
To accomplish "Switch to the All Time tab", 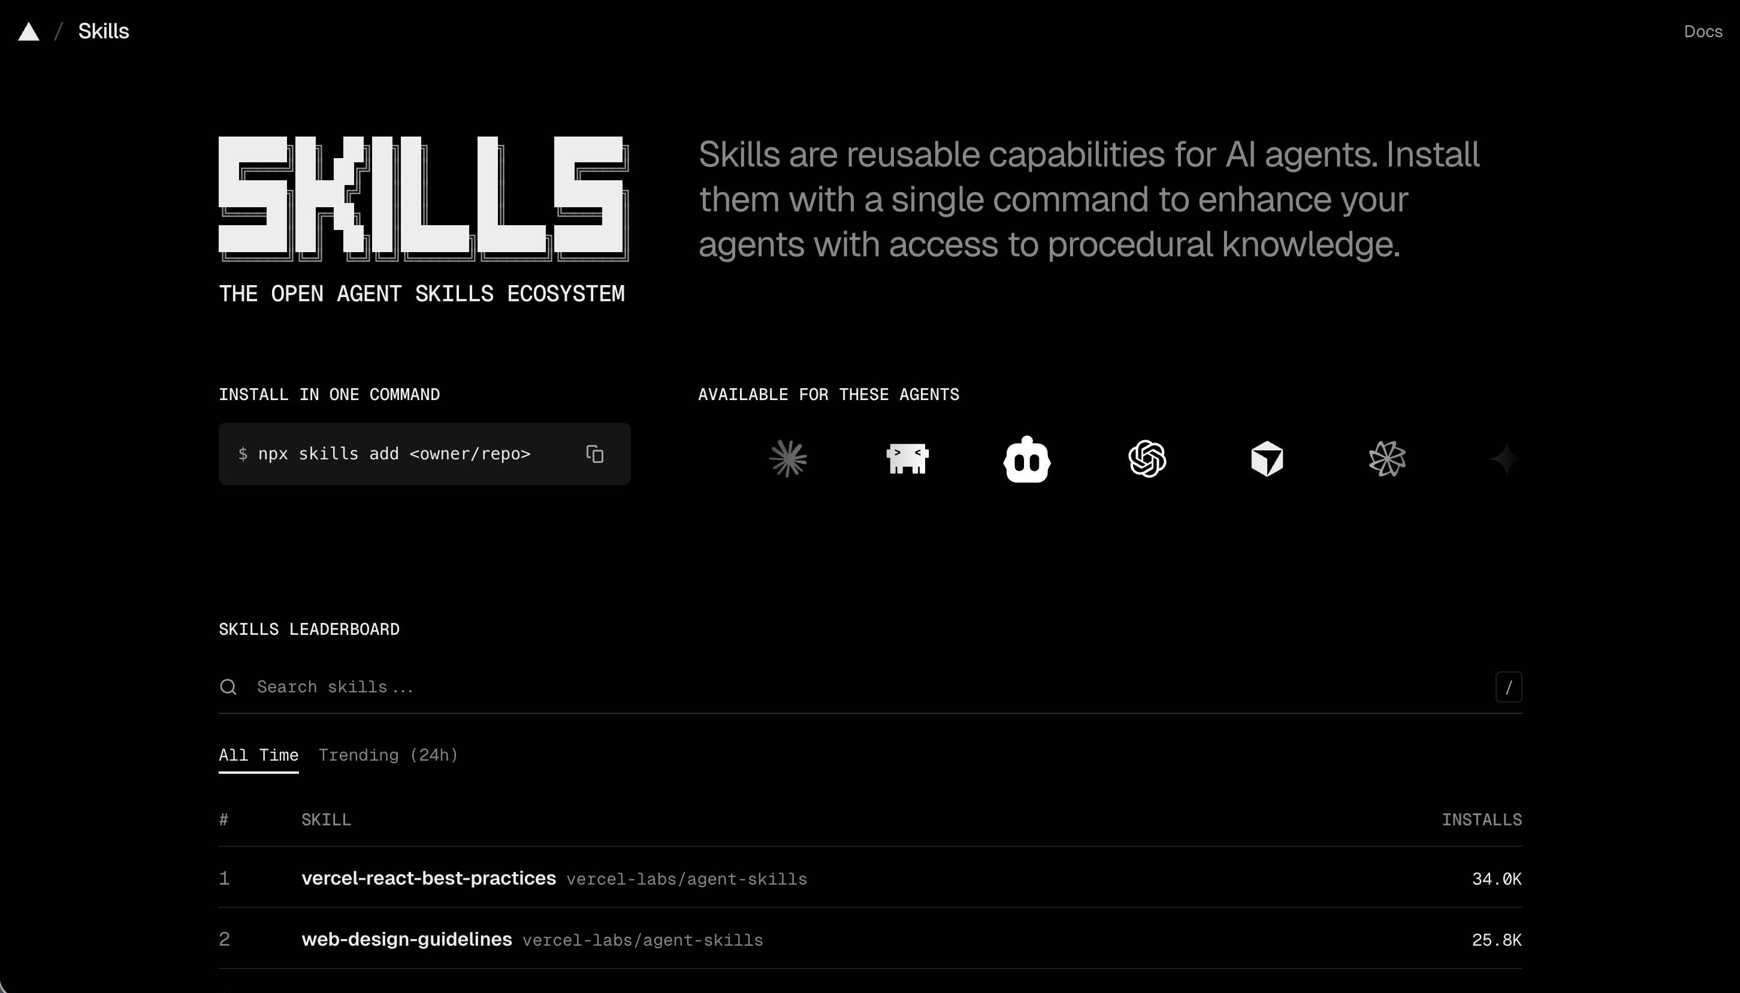I will coord(258,756).
